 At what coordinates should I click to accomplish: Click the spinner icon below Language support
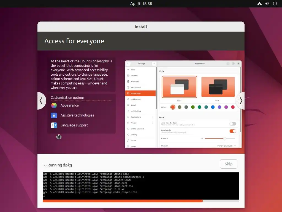59,137
